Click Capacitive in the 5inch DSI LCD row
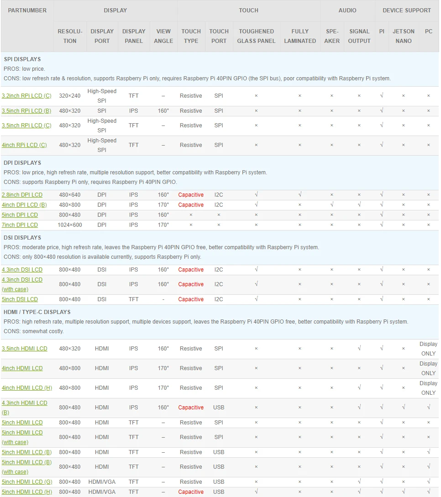 pos(191,299)
